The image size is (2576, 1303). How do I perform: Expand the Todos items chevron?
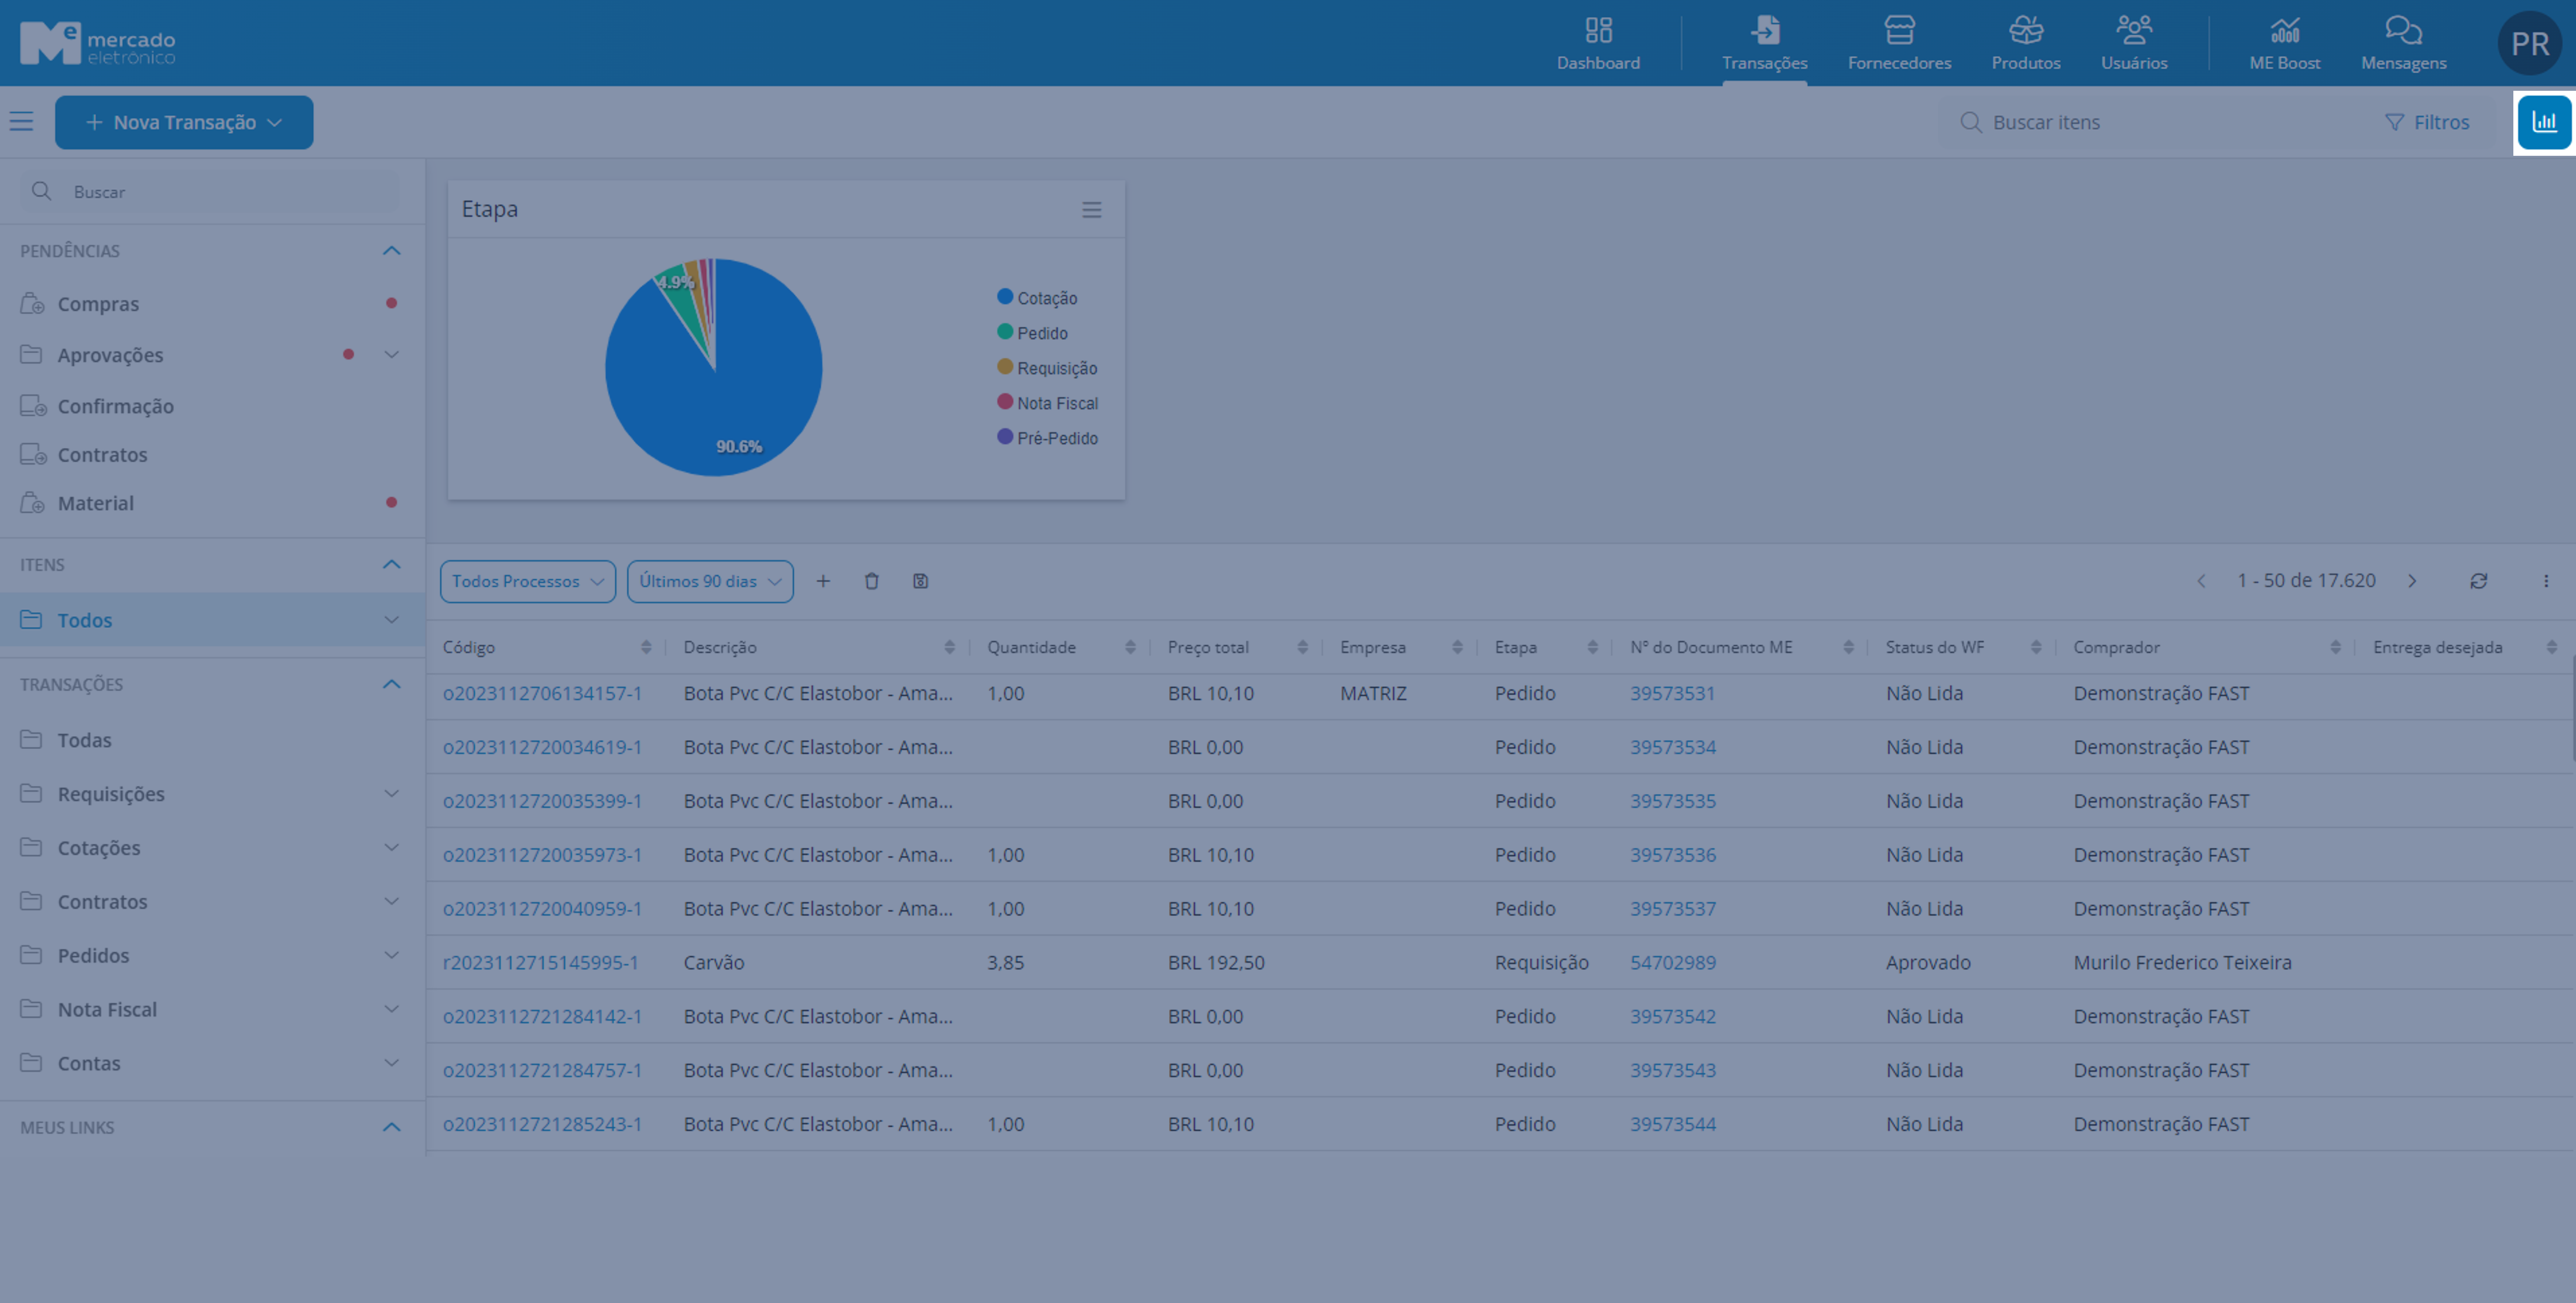391,619
